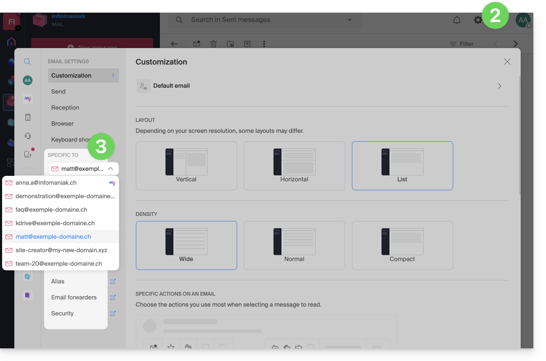Select the Vertical layout option
Image resolution: width=546 pixels, height=361 pixels.
tap(187, 166)
